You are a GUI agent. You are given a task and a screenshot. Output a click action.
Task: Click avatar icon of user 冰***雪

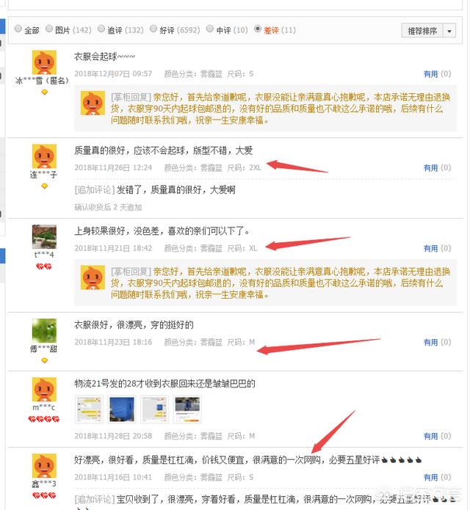tap(44, 62)
